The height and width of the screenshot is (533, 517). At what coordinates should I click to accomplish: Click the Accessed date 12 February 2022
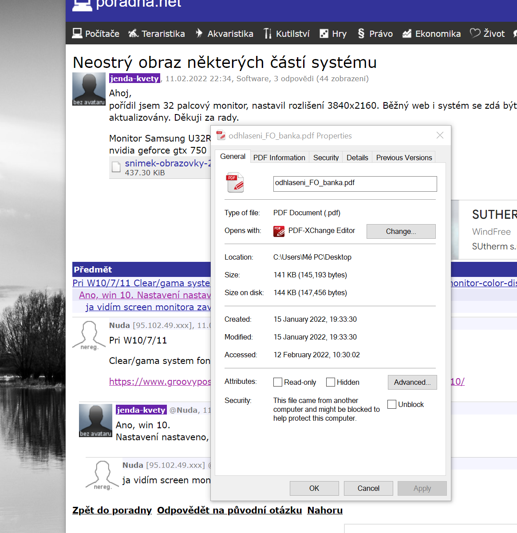(x=317, y=355)
